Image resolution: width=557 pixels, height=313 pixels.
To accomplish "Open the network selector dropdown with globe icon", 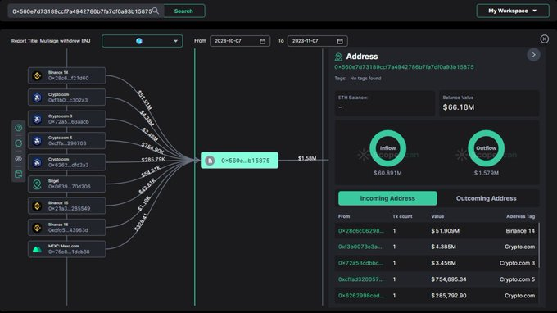I will coord(142,41).
